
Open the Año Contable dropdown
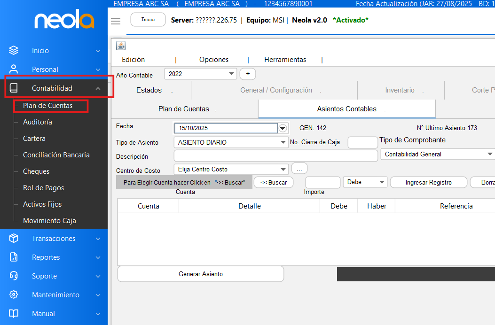231,74
